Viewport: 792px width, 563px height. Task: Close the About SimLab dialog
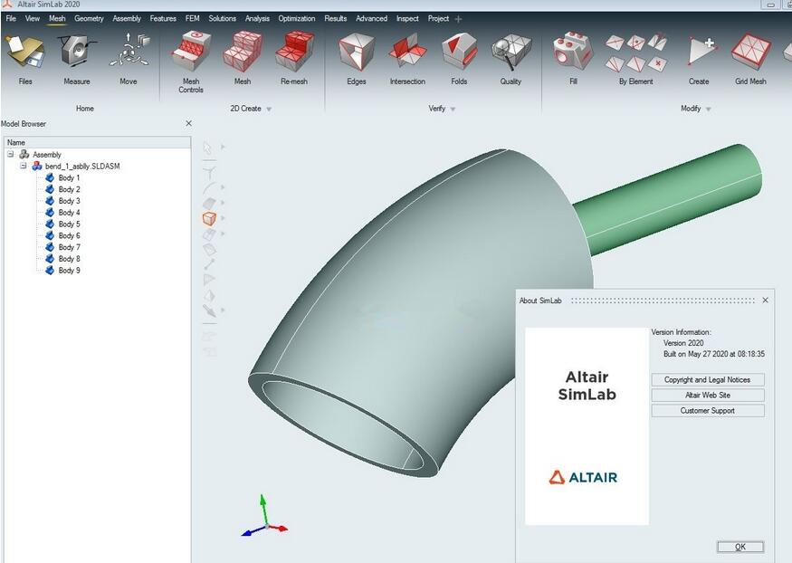pyautogui.click(x=765, y=301)
